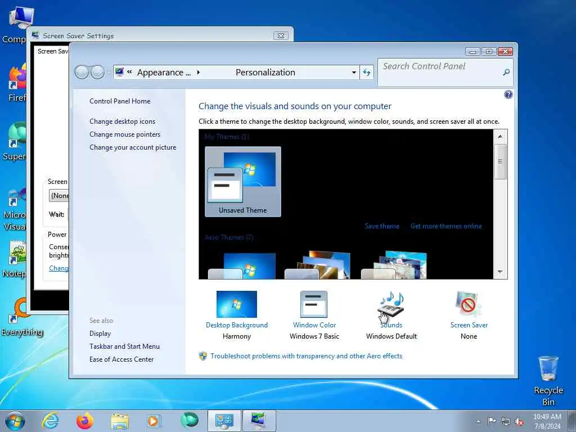Screen dimensions: 576x432
Task: Open the Window Color icon
Action: click(314, 304)
